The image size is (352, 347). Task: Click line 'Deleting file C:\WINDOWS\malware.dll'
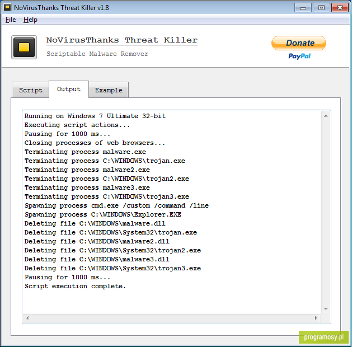95,224
